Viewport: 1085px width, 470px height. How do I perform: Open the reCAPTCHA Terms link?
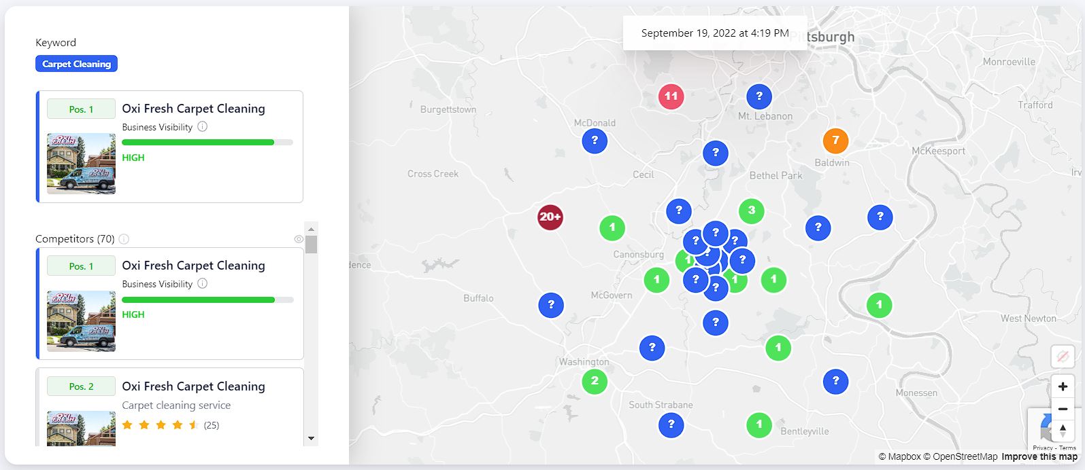point(1068,448)
